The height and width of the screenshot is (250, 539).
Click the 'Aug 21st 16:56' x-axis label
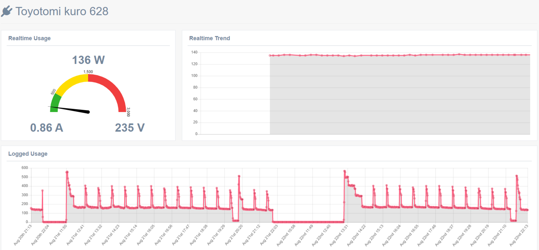click(x=164, y=235)
